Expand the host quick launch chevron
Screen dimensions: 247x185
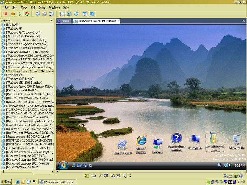pyautogui.click(x=34, y=181)
